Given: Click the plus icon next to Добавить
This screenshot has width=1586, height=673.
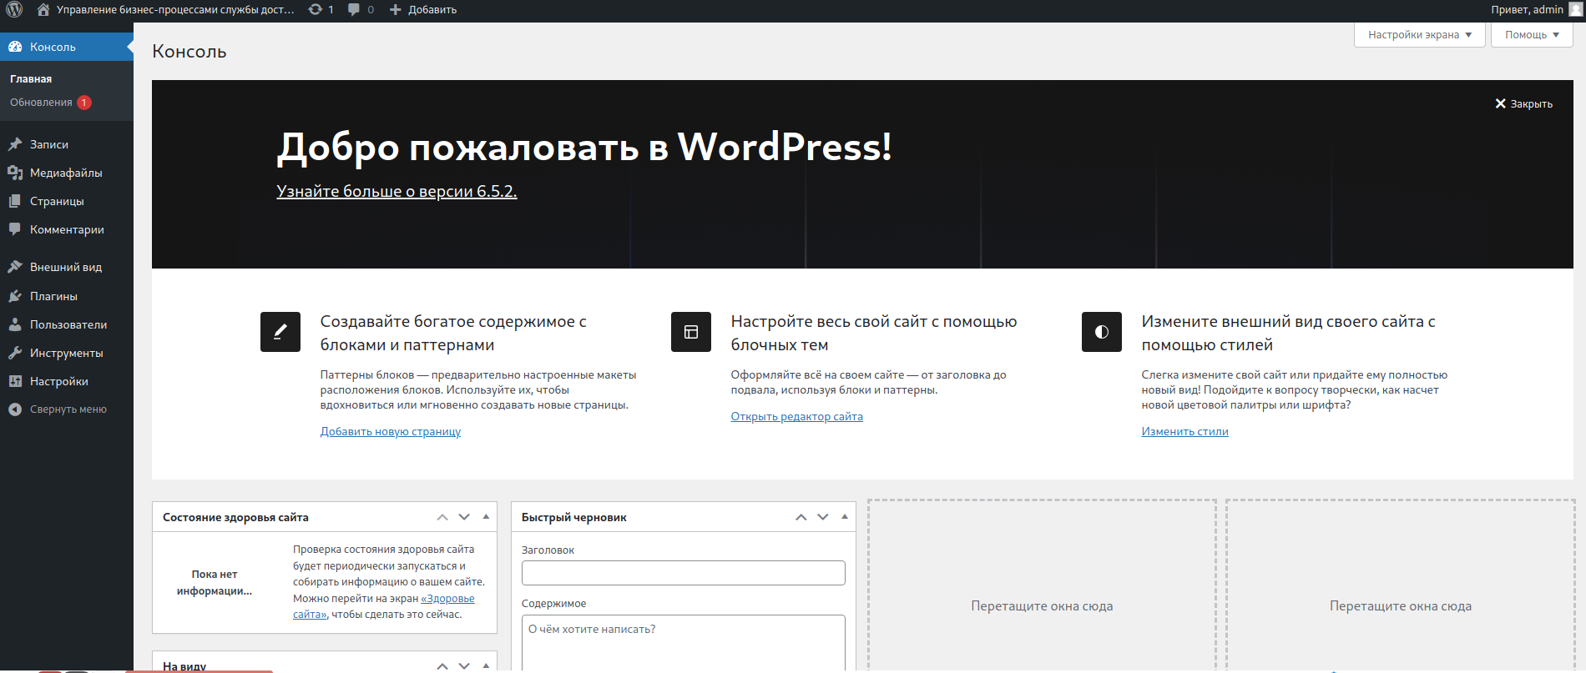Looking at the screenshot, I should point(396,10).
